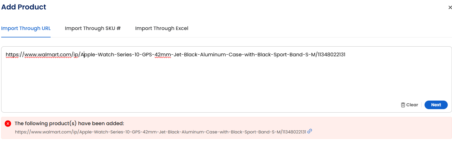The image size is (452, 142).
Task: Place cursor at 11348022131 in the text box
Action: click(331, 55)
